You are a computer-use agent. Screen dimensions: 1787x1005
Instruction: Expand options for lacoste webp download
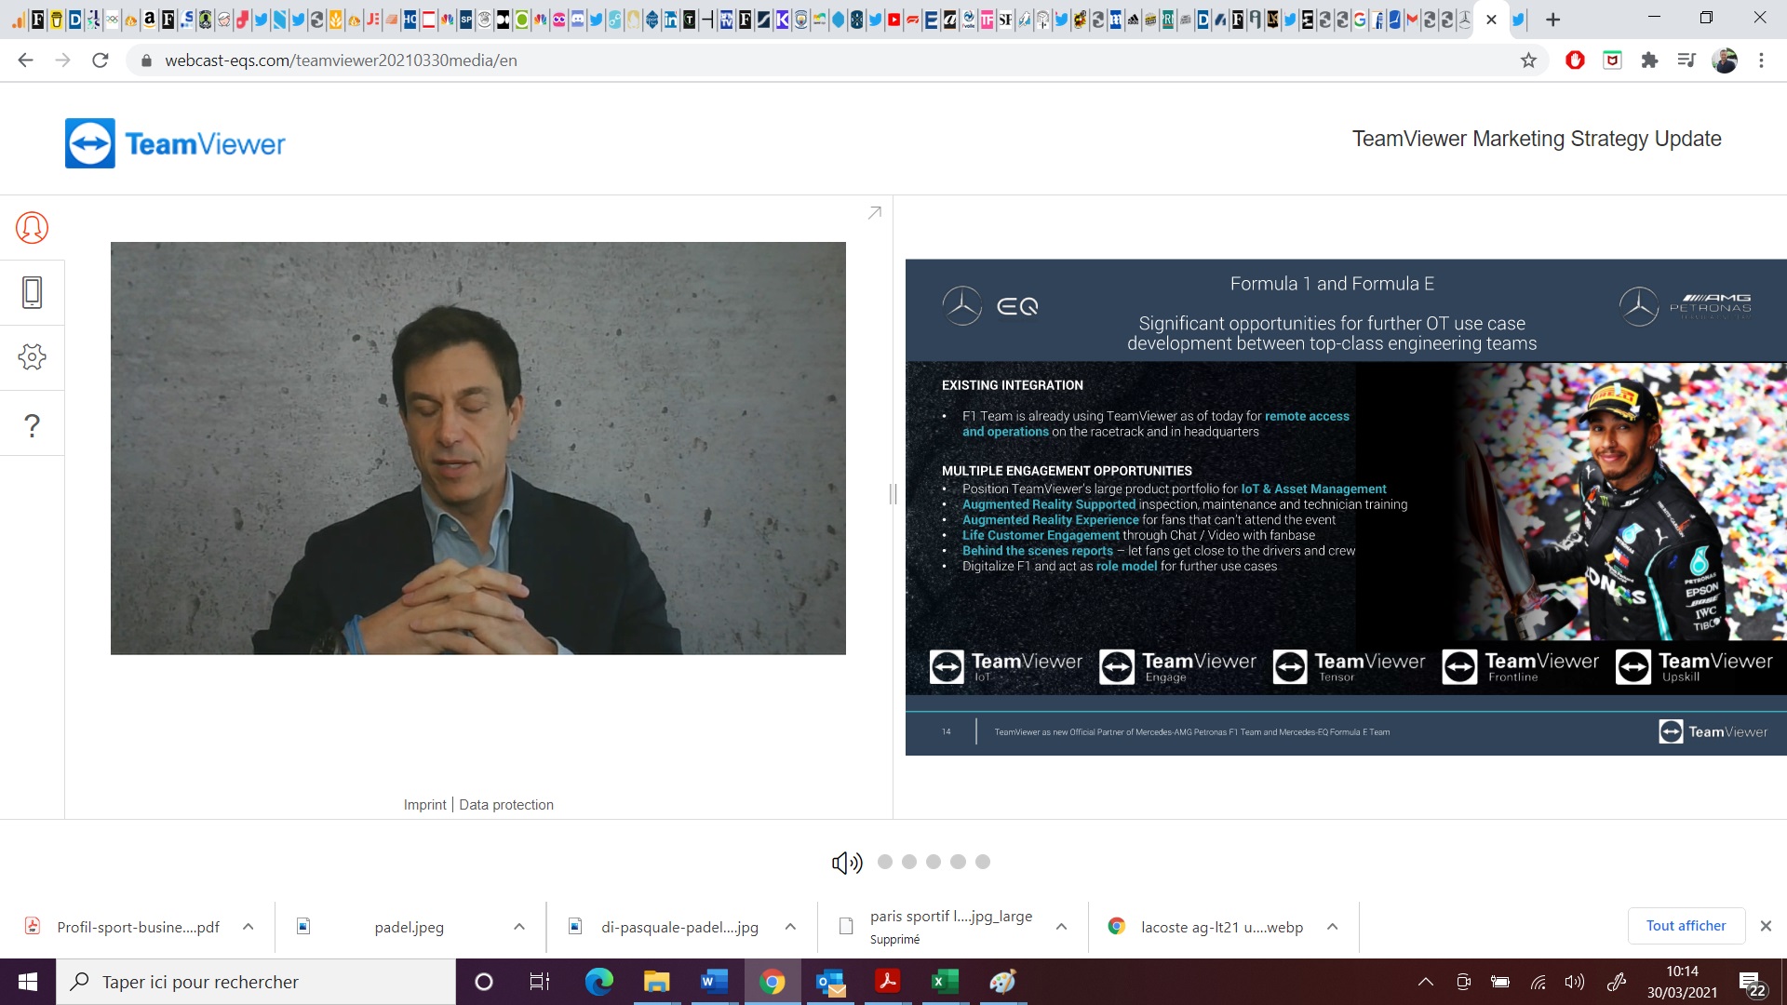click(1333, 927)
